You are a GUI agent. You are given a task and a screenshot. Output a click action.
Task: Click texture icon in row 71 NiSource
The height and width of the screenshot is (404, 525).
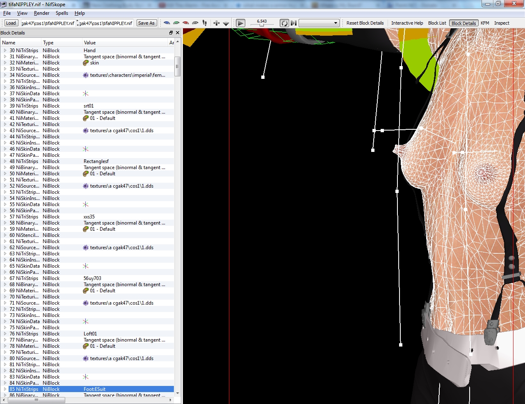click(86, 303)
